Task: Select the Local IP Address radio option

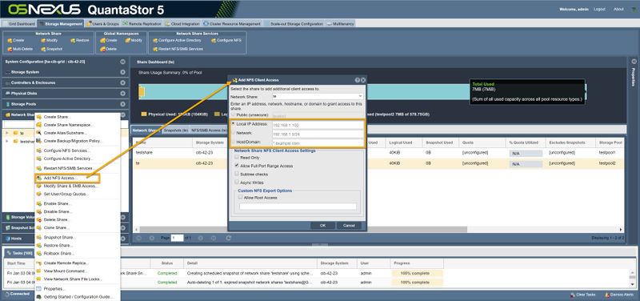Action: 234,123
